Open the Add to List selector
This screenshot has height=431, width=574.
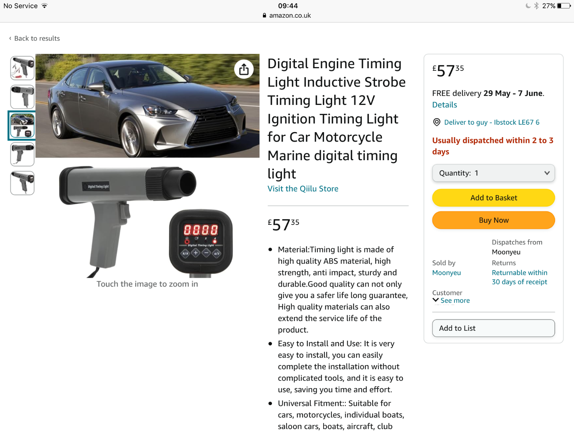point(494,328)
